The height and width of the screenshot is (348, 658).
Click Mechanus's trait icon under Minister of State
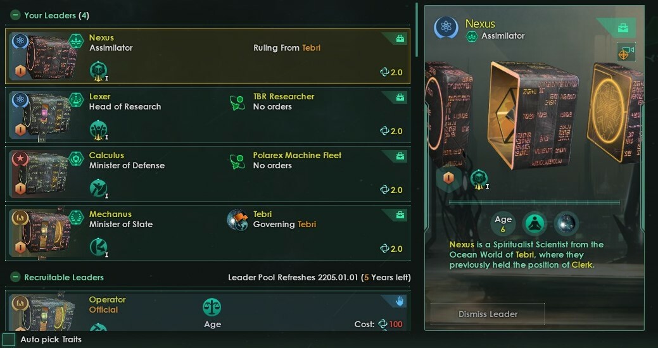98,246
